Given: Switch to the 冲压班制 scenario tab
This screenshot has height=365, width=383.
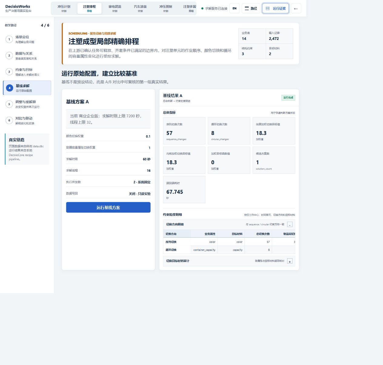Looking at the screenshot, I should coord(166,8).
